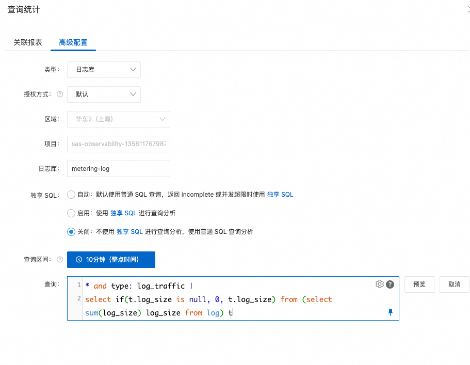Click the blue pin icon in query editor

(390, 312)
